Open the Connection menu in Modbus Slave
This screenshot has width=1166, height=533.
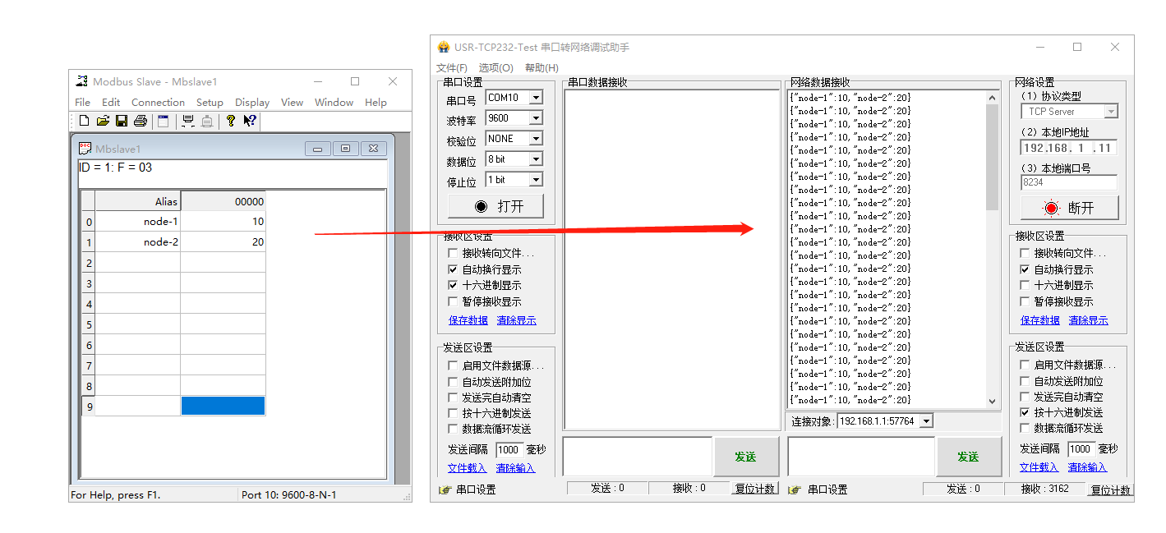(x=158, y=103)
